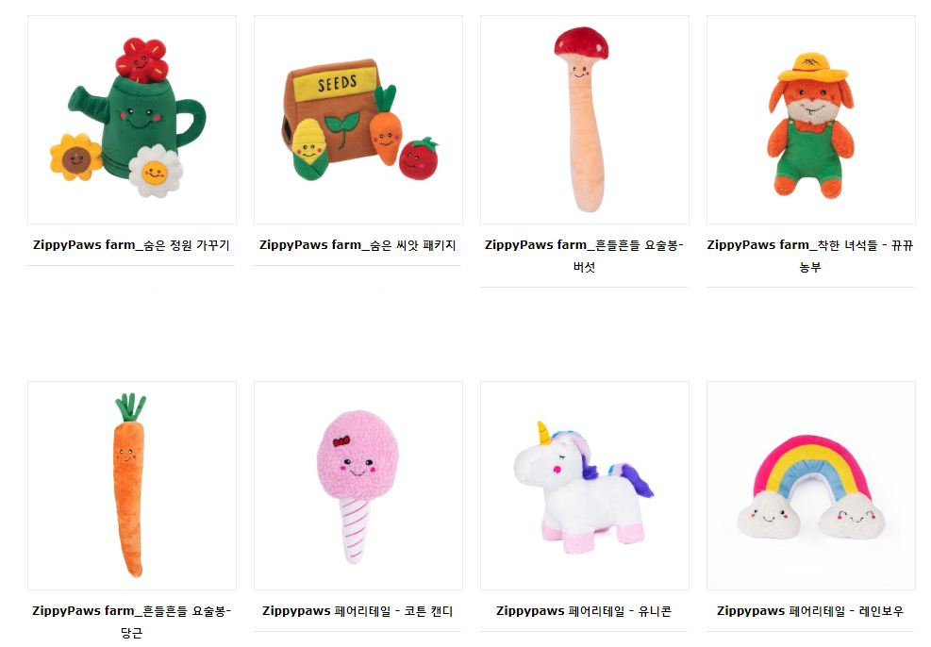Open the '흔들흔들 요술봉-버섯' product link
931x647 pixels.
pos(584,256)
